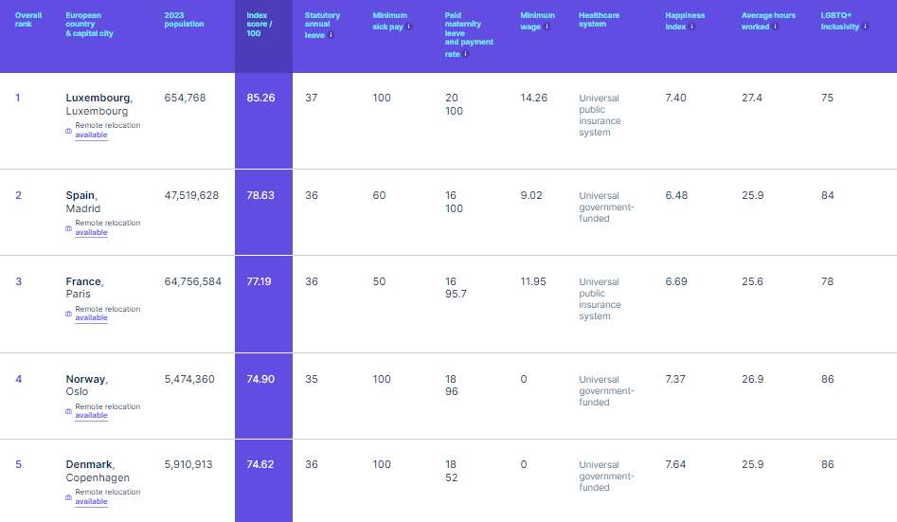Screen dimensions: 897x522
Task: Open the Minimum sick pay info tooltip
Action: 409,27
